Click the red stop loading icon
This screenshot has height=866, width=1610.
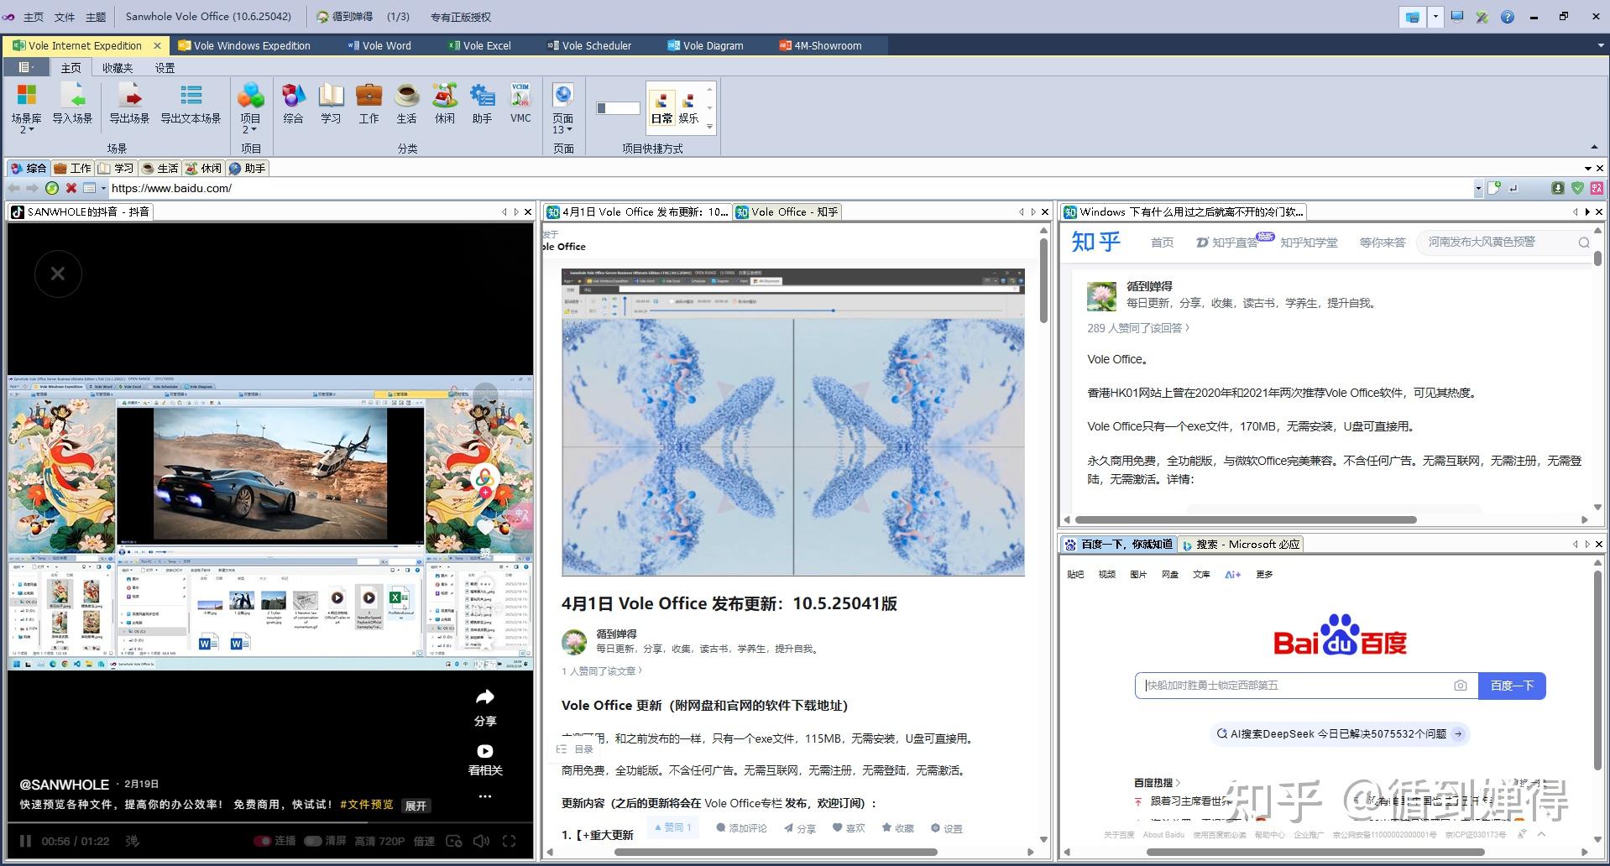click(x=71, y=188)
